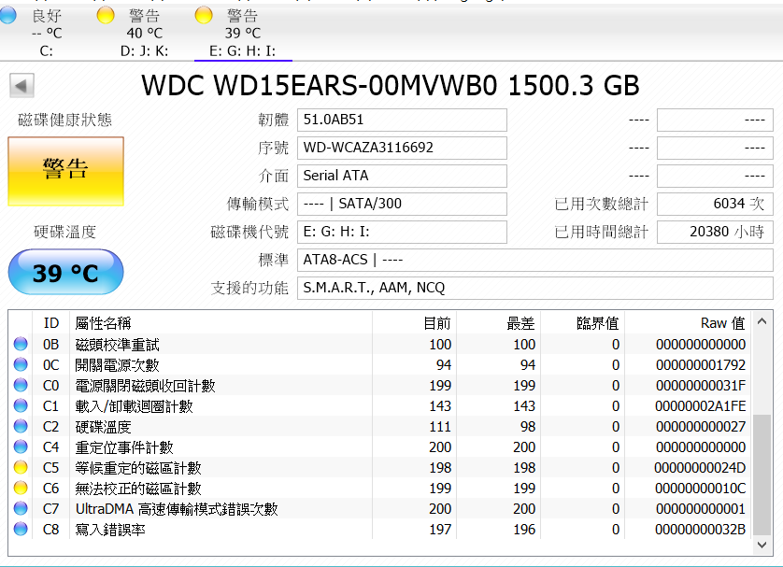Viewport: 783px width, 567px height.
Task: Select the 無法校正的磁區計數 attribute row
Action: [x=380, y=488]
